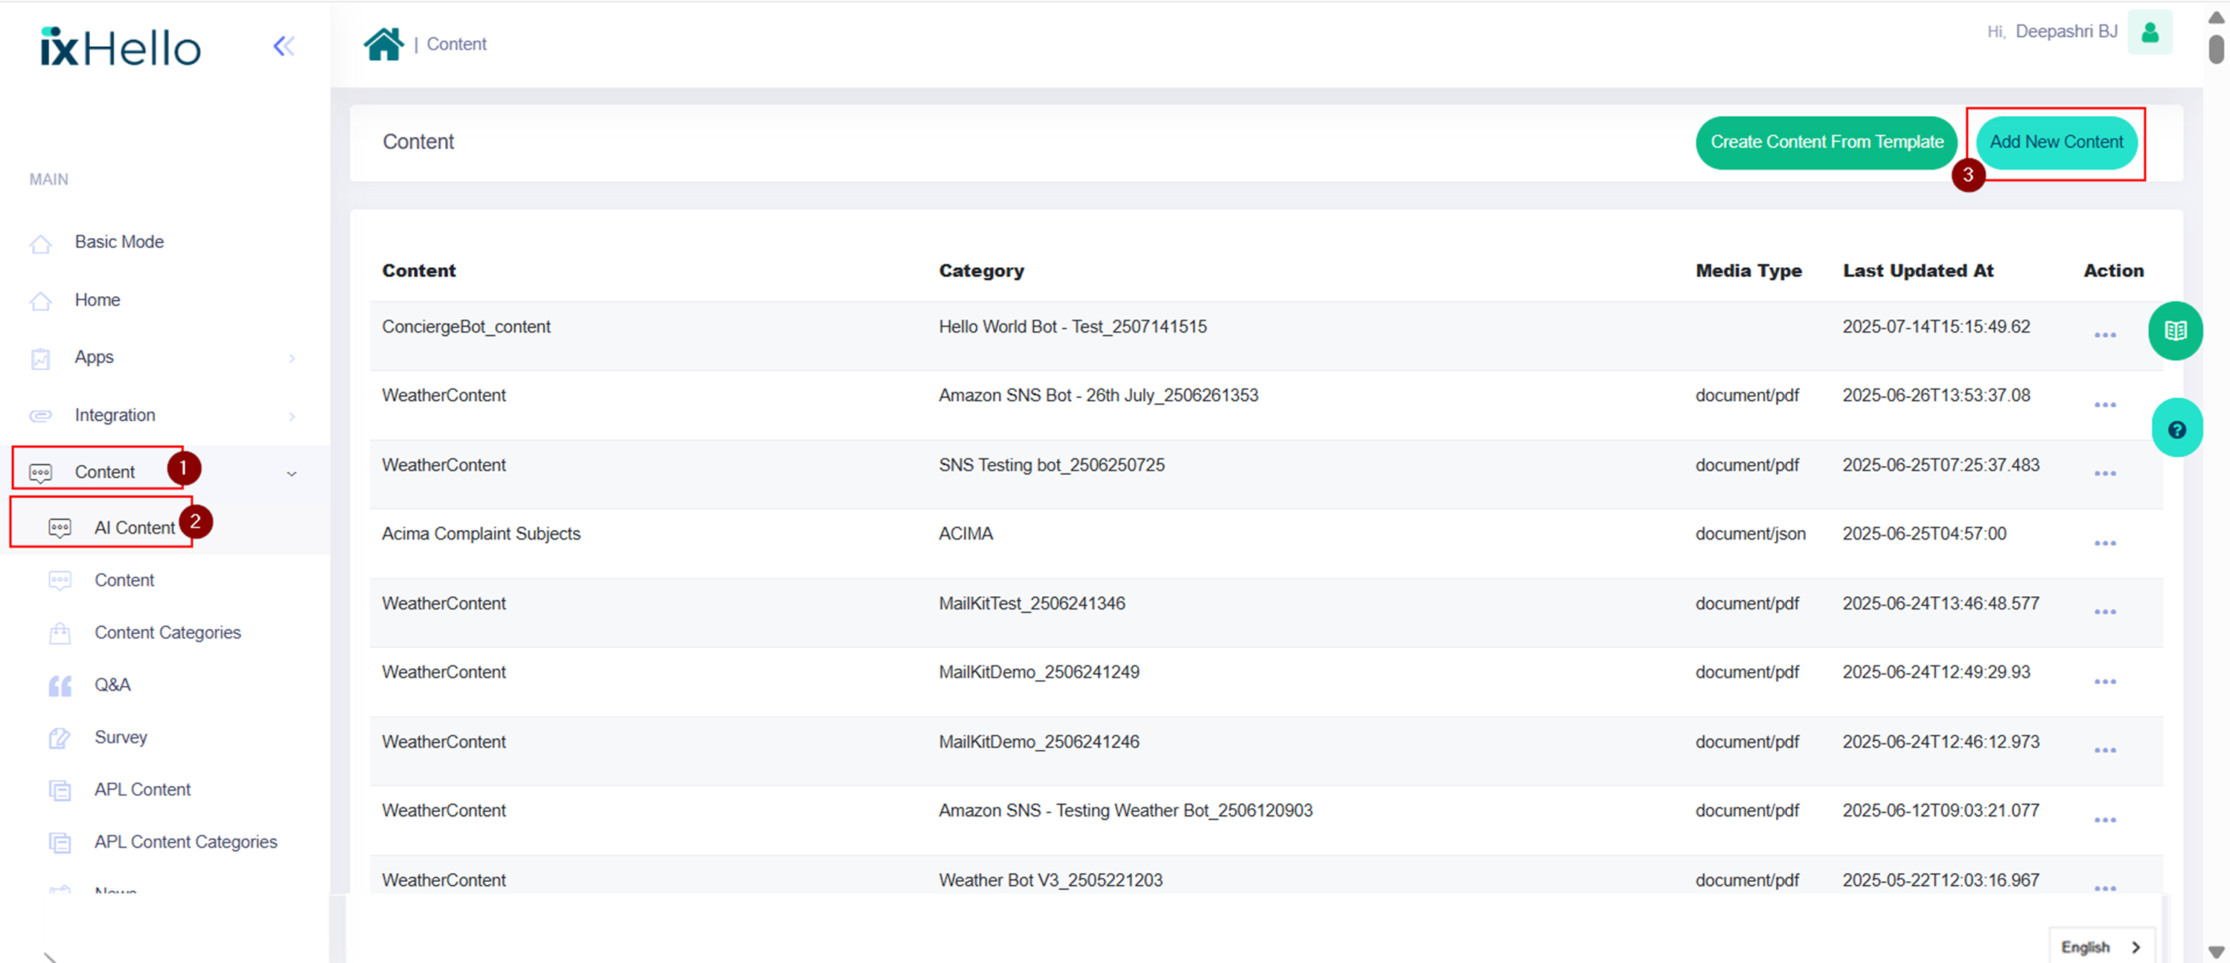
Task: Click the Content Categories bag icon
Action: 60,633
